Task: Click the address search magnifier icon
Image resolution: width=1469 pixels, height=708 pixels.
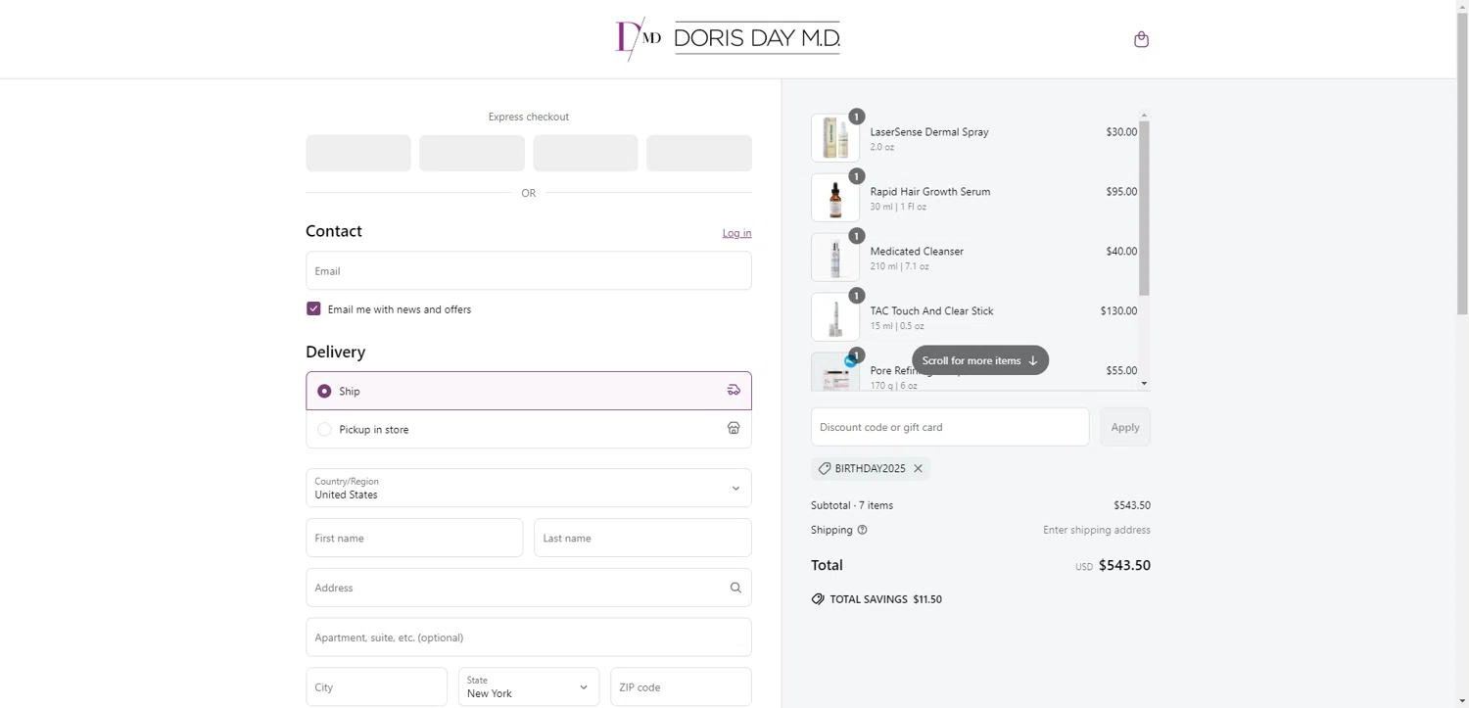Action: pos(735,588)
